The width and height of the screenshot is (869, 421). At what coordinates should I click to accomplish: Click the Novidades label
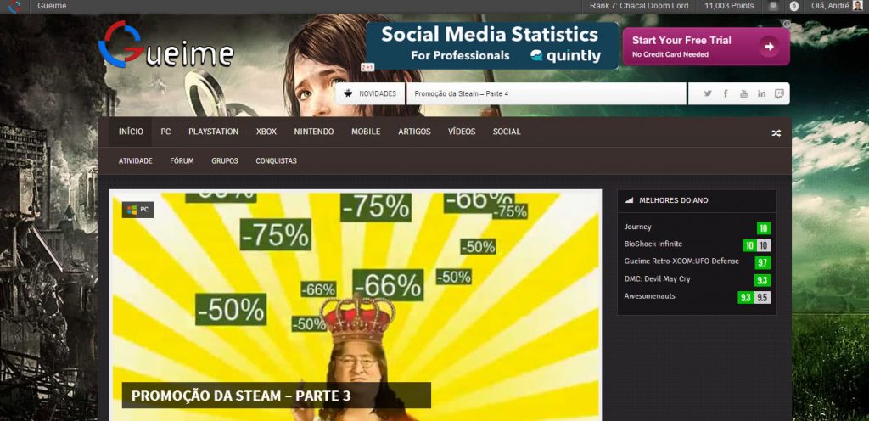378,94
